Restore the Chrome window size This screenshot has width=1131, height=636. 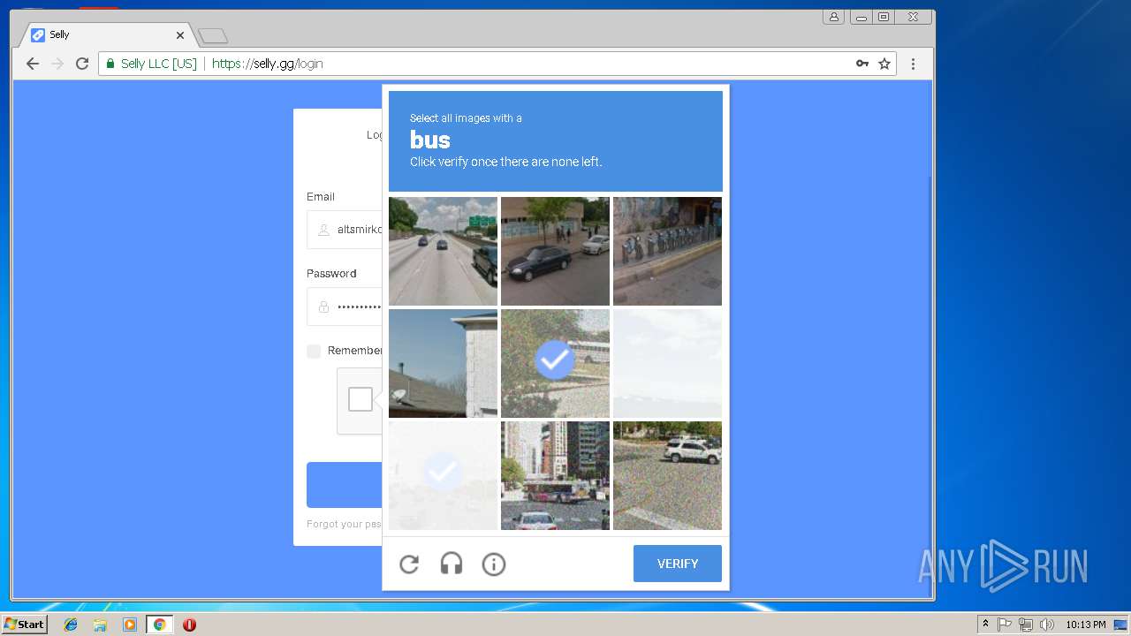click(x=883, y=17)
